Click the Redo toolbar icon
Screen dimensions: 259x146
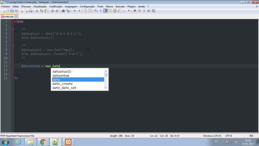point(57,11)
